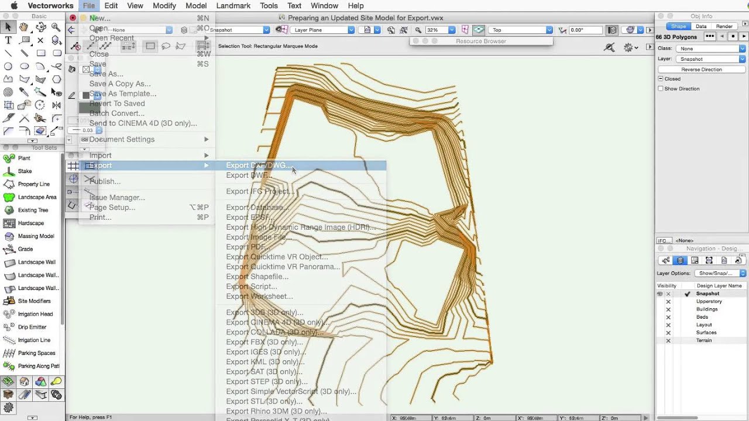Select the Regular Polygon hexagon tool

[x=56, y=79]
